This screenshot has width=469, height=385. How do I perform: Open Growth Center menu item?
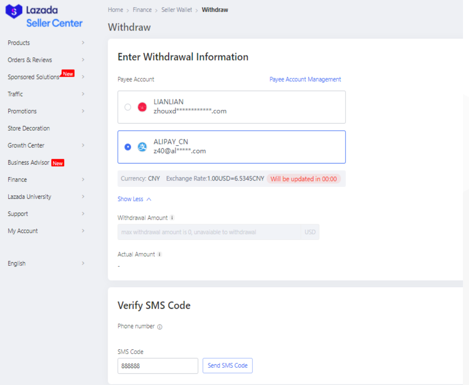[26, 145]
